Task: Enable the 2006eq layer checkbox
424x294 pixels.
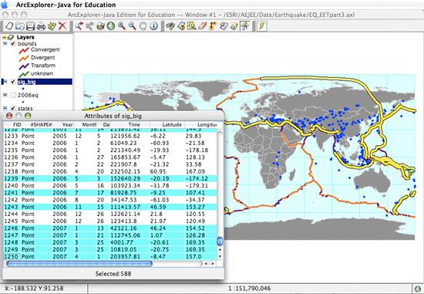Action: tap(13, 95)
